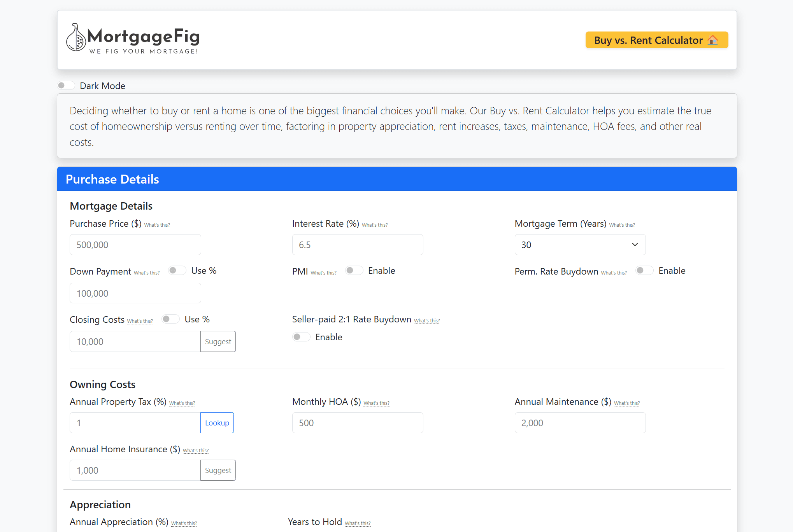Click the Purchase Price input field

coord(135,244)
